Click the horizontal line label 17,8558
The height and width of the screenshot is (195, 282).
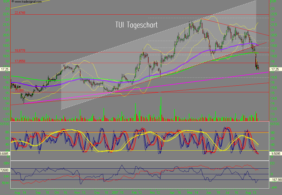point(20,61)
